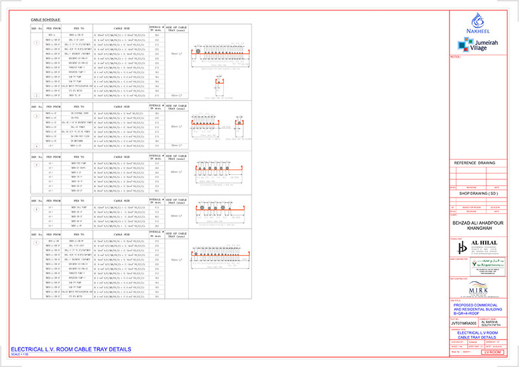Select reference number 5 circle marker

[36, 242]
